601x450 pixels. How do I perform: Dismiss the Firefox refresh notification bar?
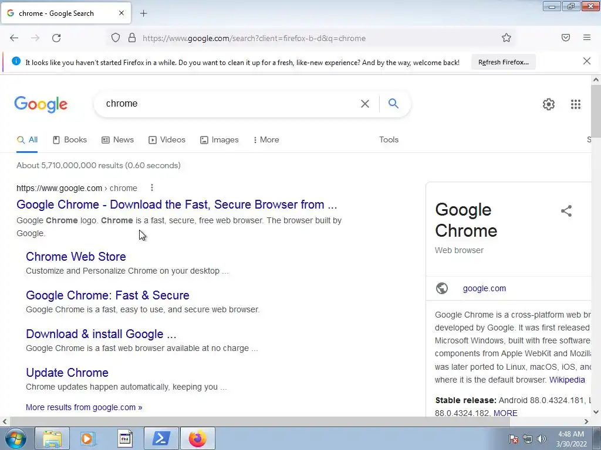(587, 61)
